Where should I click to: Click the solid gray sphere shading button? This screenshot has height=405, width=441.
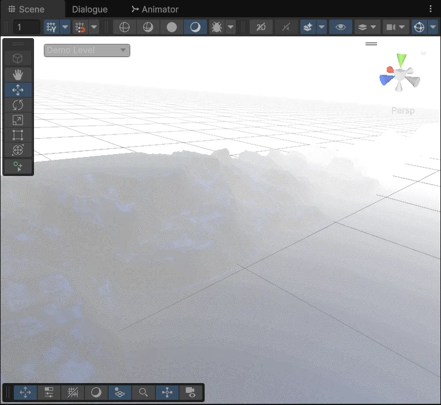(x=172, y=27)
